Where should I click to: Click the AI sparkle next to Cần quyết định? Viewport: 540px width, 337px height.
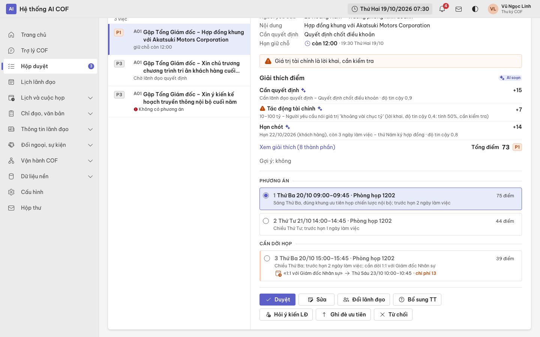(303, 90)
